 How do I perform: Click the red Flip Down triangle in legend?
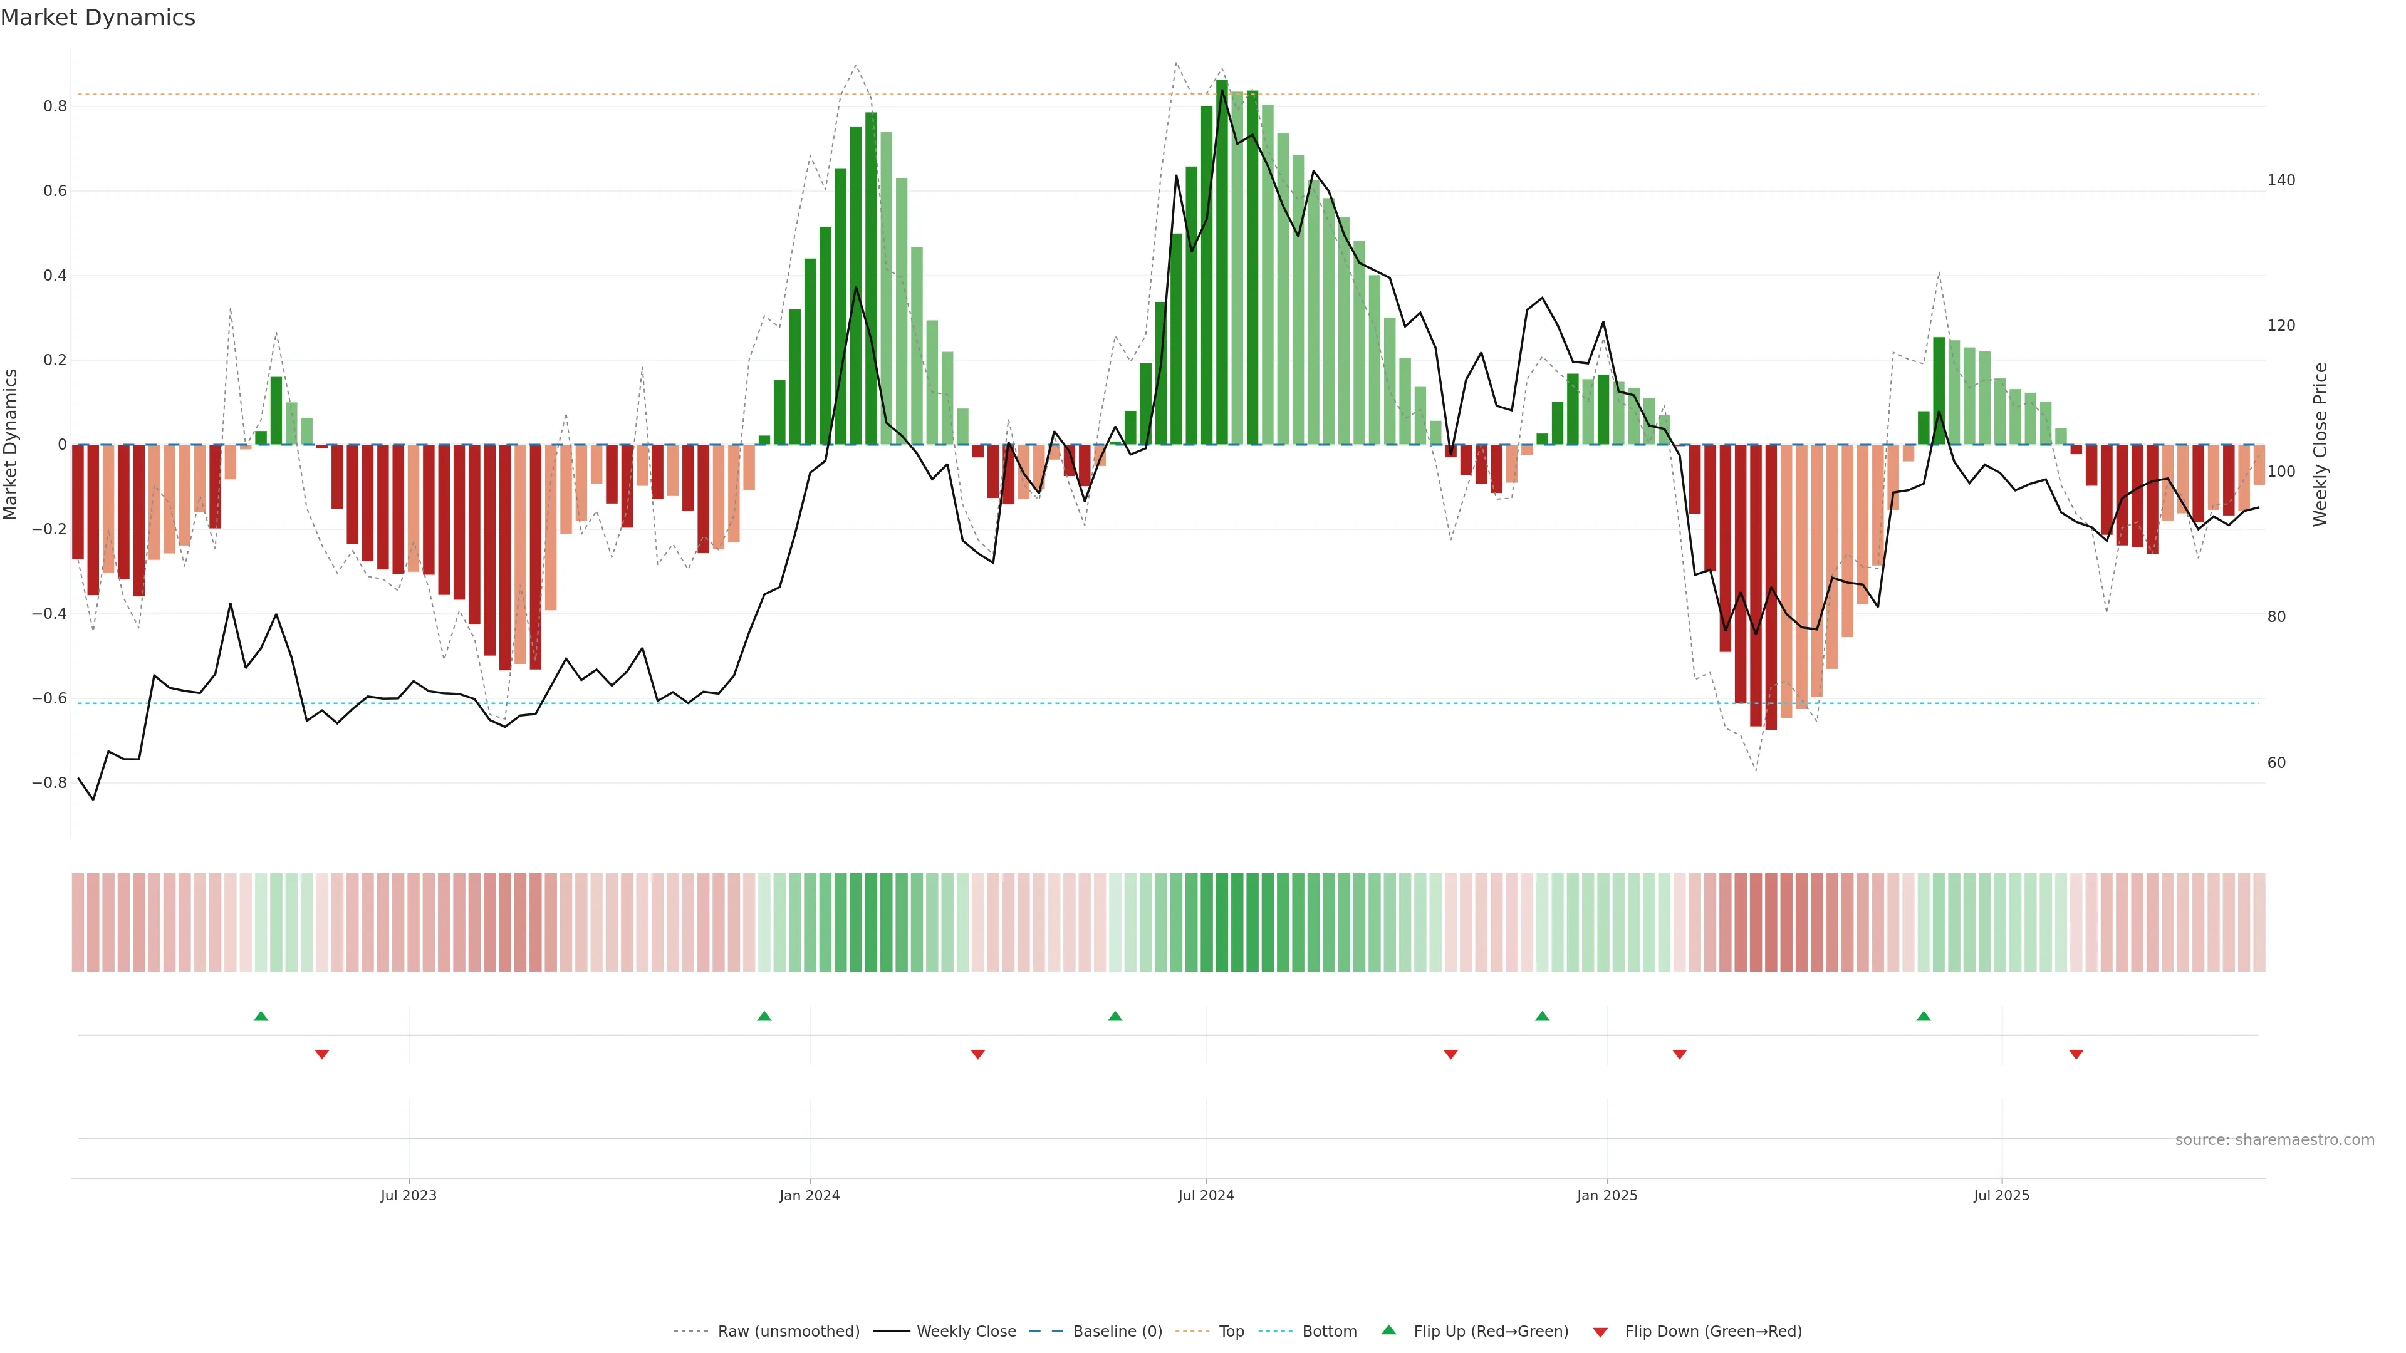coord(1600,1332)
